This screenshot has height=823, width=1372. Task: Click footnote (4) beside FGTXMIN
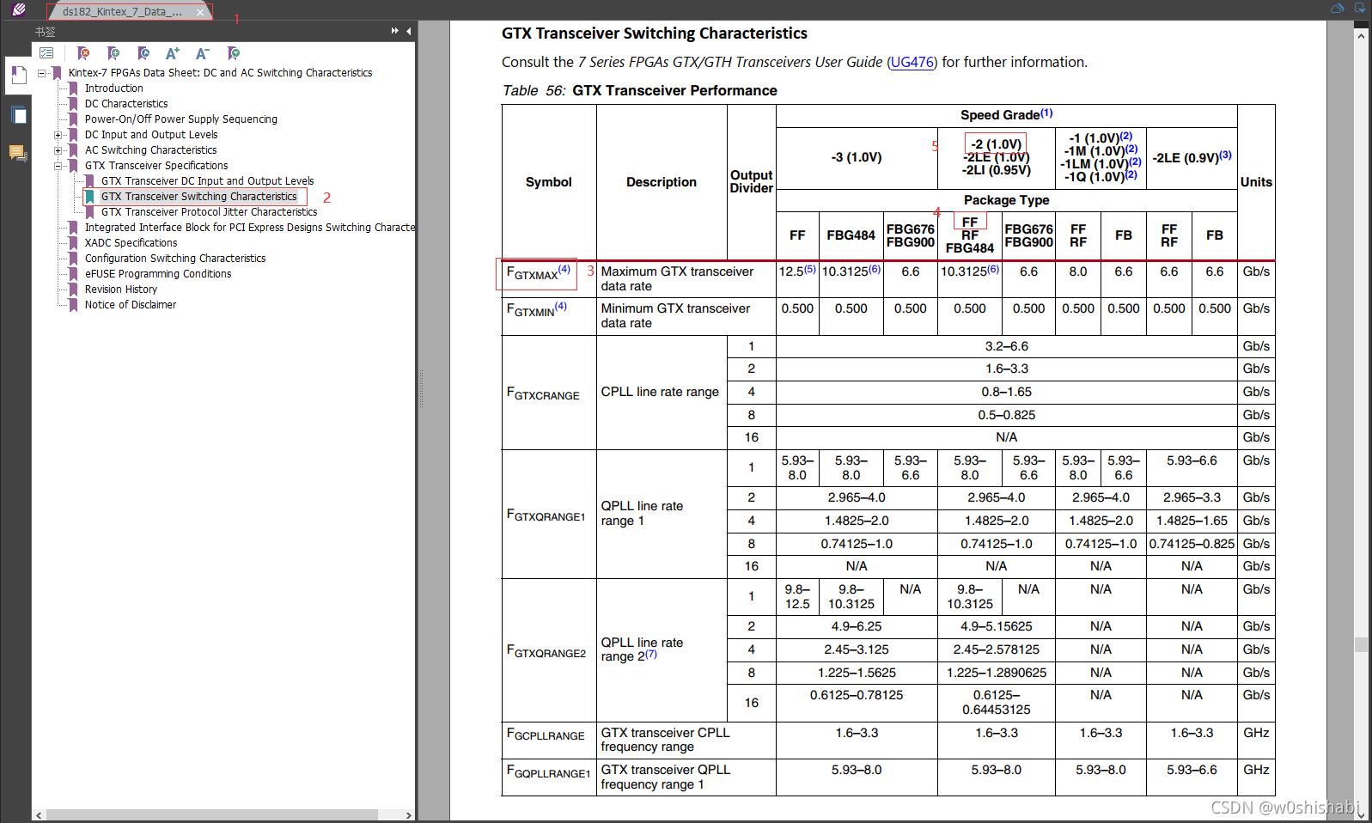tap(560, 306)
